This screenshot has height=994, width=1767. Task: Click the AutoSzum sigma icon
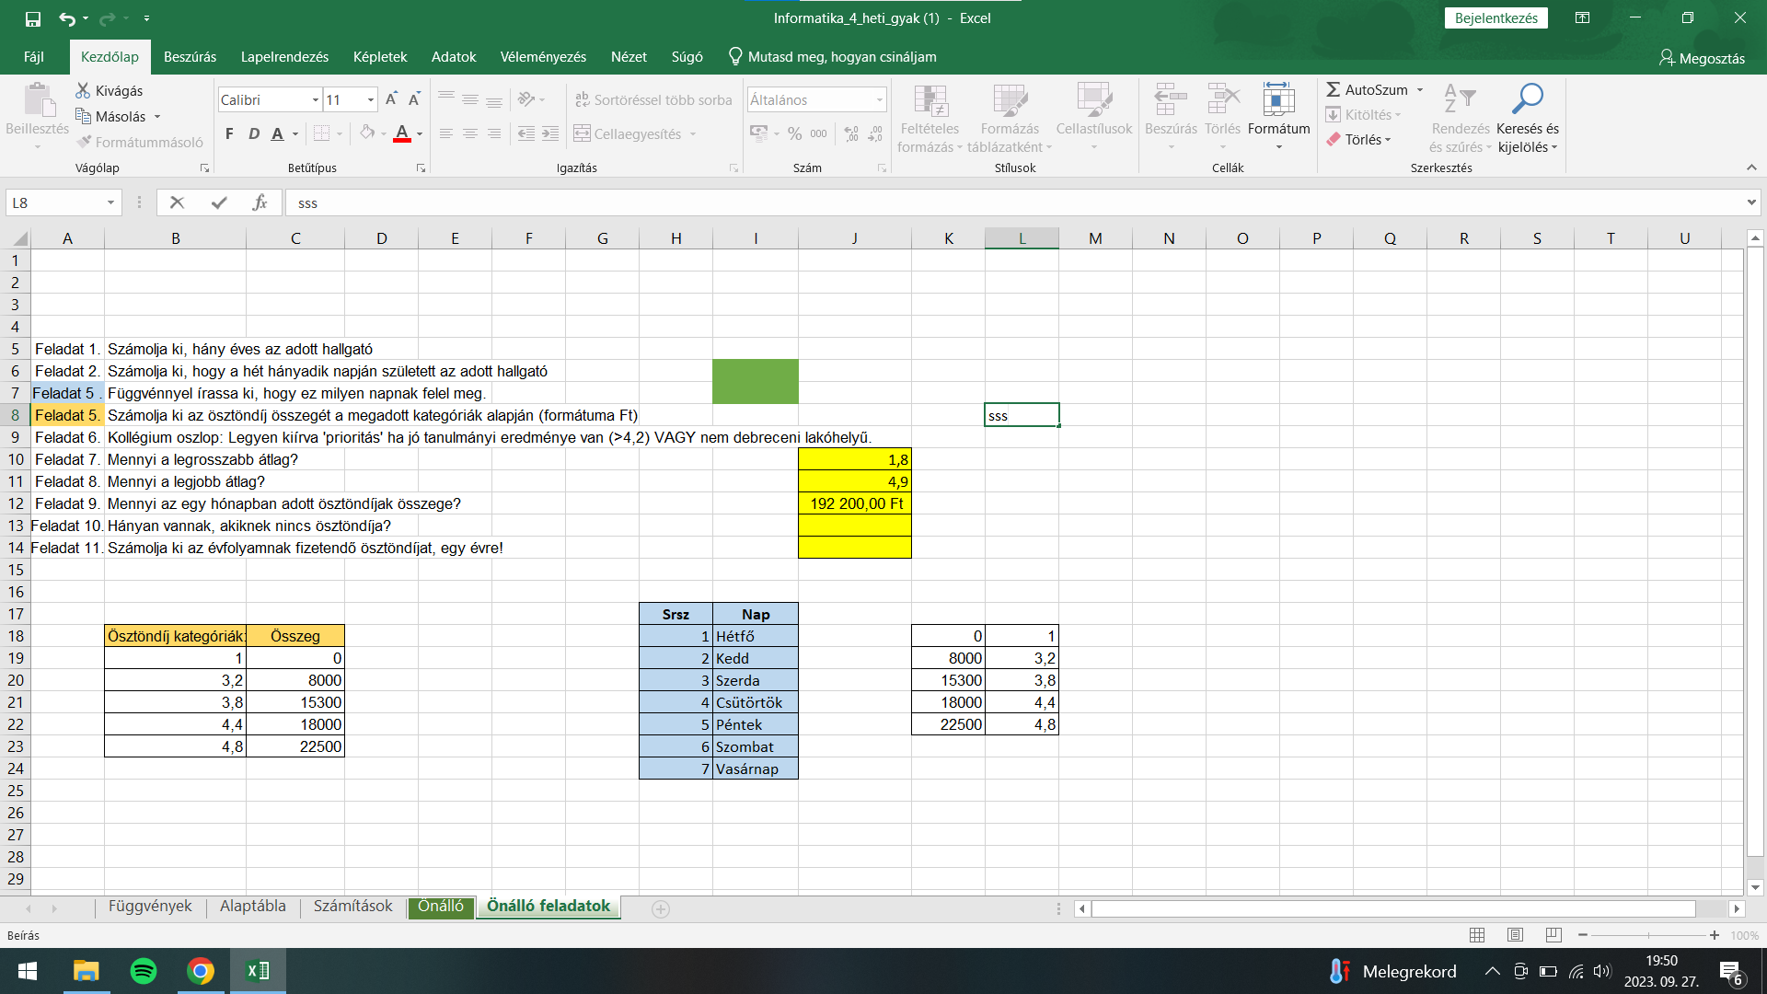[1333, 89]
